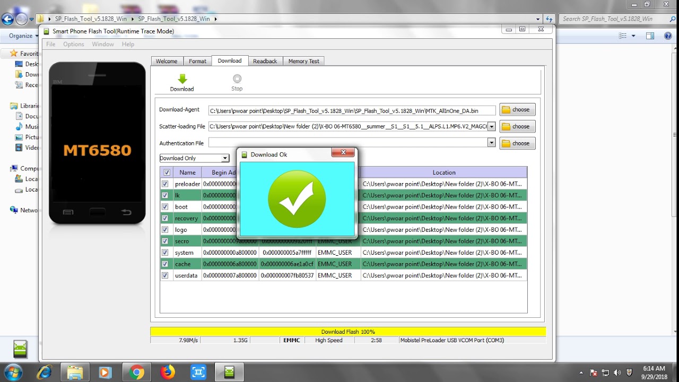Image resolution: width=679 pixels, height=382 pixels.
Task: Click the Stop icon in toolbar
Action: 237,79
